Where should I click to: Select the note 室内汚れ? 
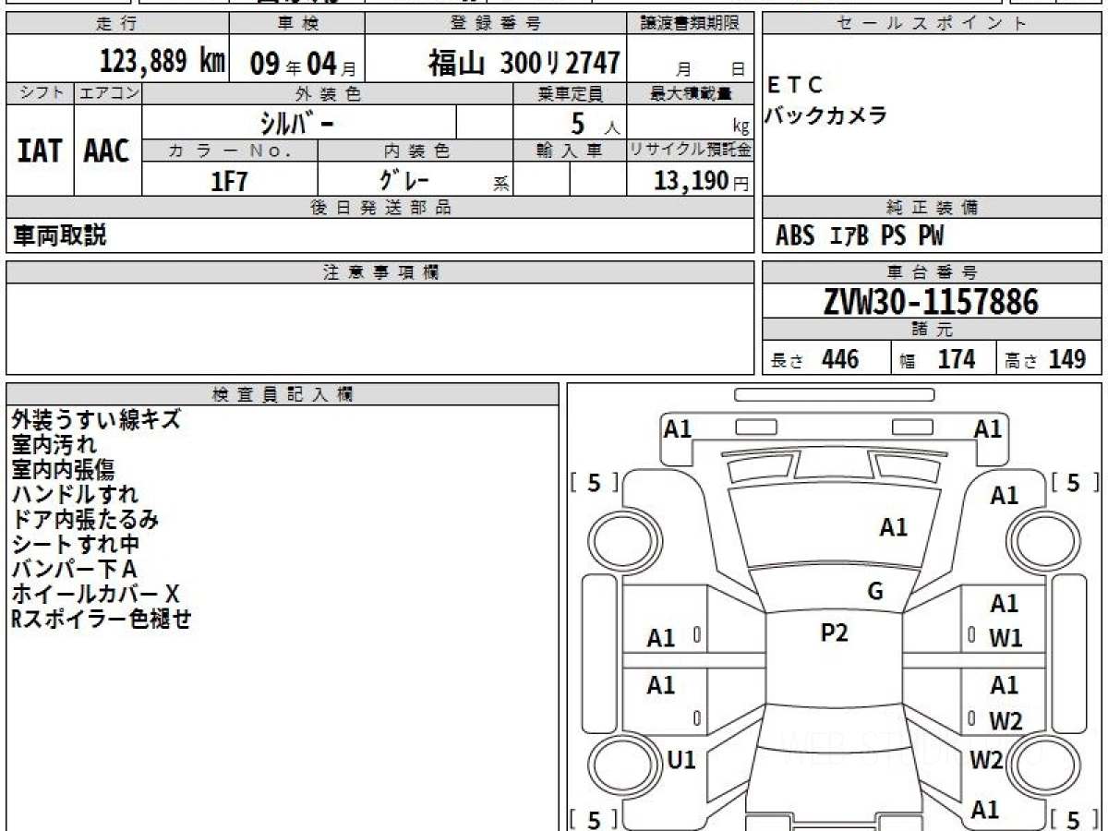point(54,445)
